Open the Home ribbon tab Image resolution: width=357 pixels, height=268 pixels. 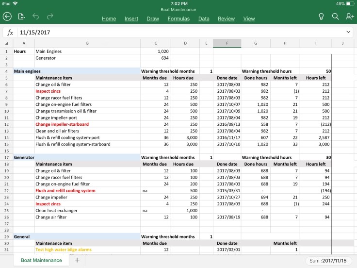click(x=109, y=19)
